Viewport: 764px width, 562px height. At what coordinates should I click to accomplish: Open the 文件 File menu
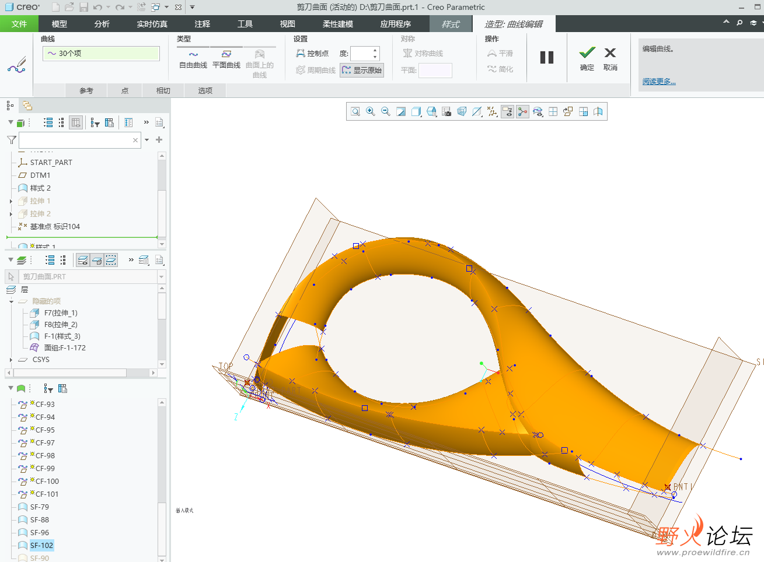pyautogui.click(x=19, y=24)
